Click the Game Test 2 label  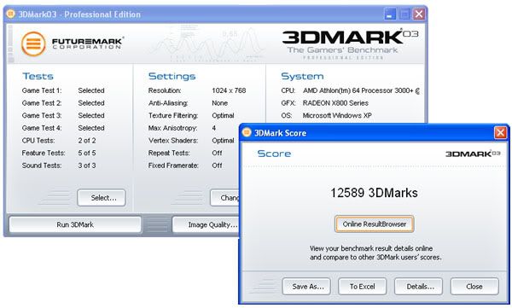[42, 103]
